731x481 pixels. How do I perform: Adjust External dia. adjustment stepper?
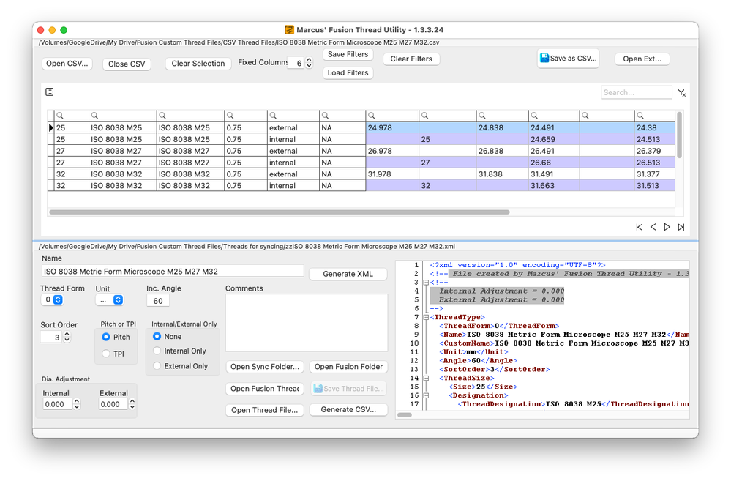132,404
